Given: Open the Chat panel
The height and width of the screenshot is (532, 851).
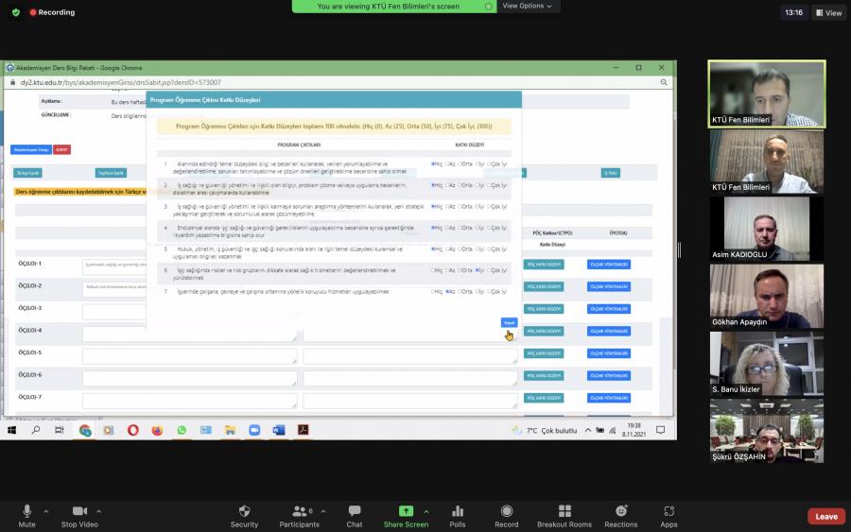Looking at the screenshot, I should 355,516.
